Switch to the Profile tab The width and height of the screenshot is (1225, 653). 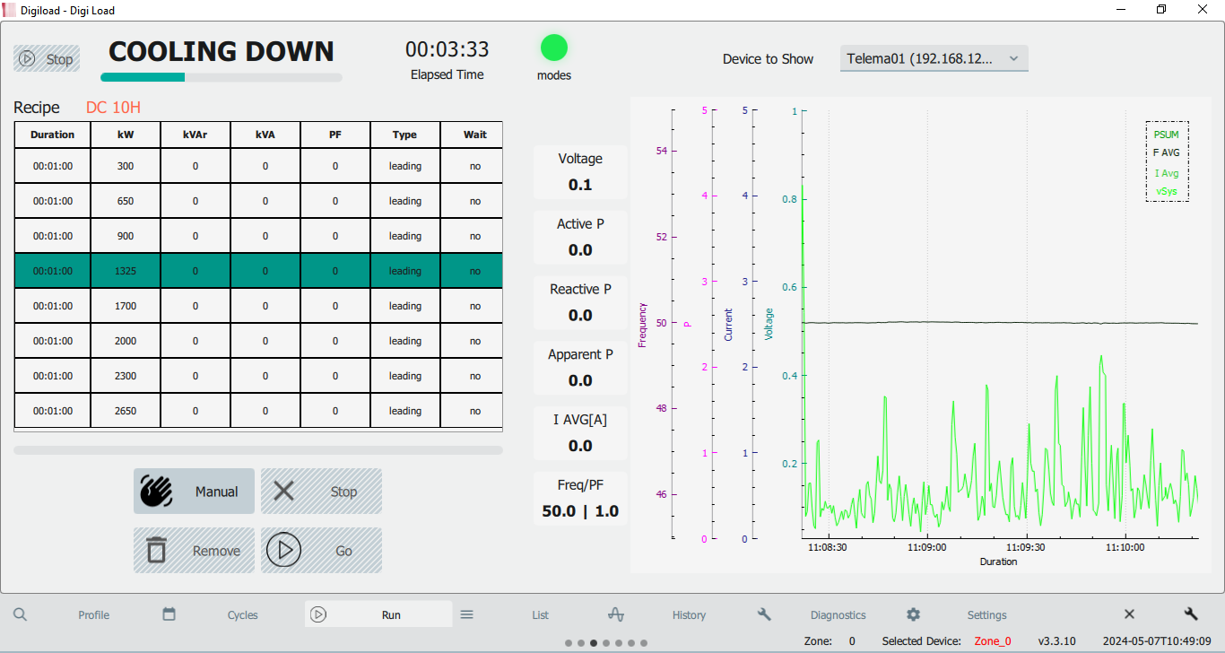(x=93, y=615)
